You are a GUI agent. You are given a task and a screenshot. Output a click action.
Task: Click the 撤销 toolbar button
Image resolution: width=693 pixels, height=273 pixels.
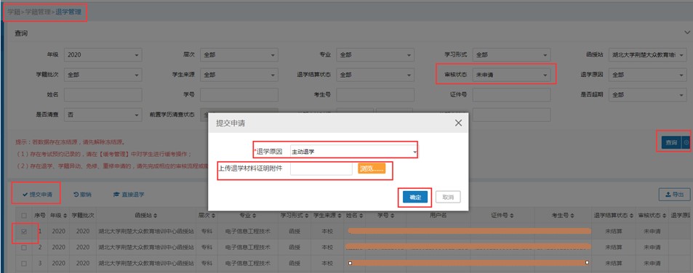point(82,194)
